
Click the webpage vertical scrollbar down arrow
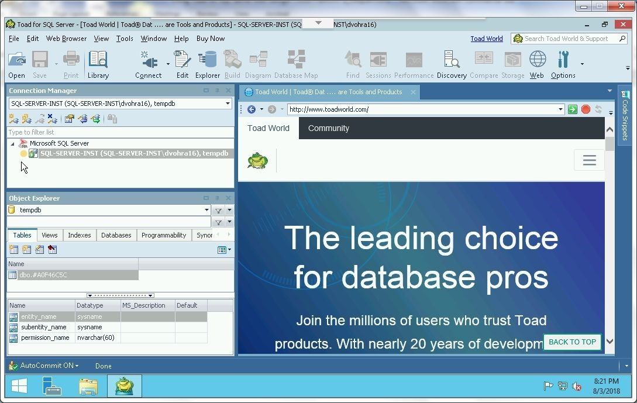tap(610, 341)
